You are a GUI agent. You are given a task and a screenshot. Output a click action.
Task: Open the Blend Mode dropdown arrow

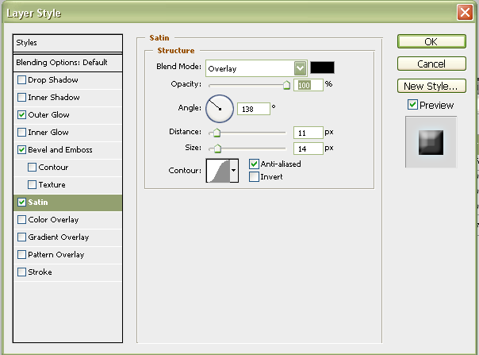click(301, 68)
